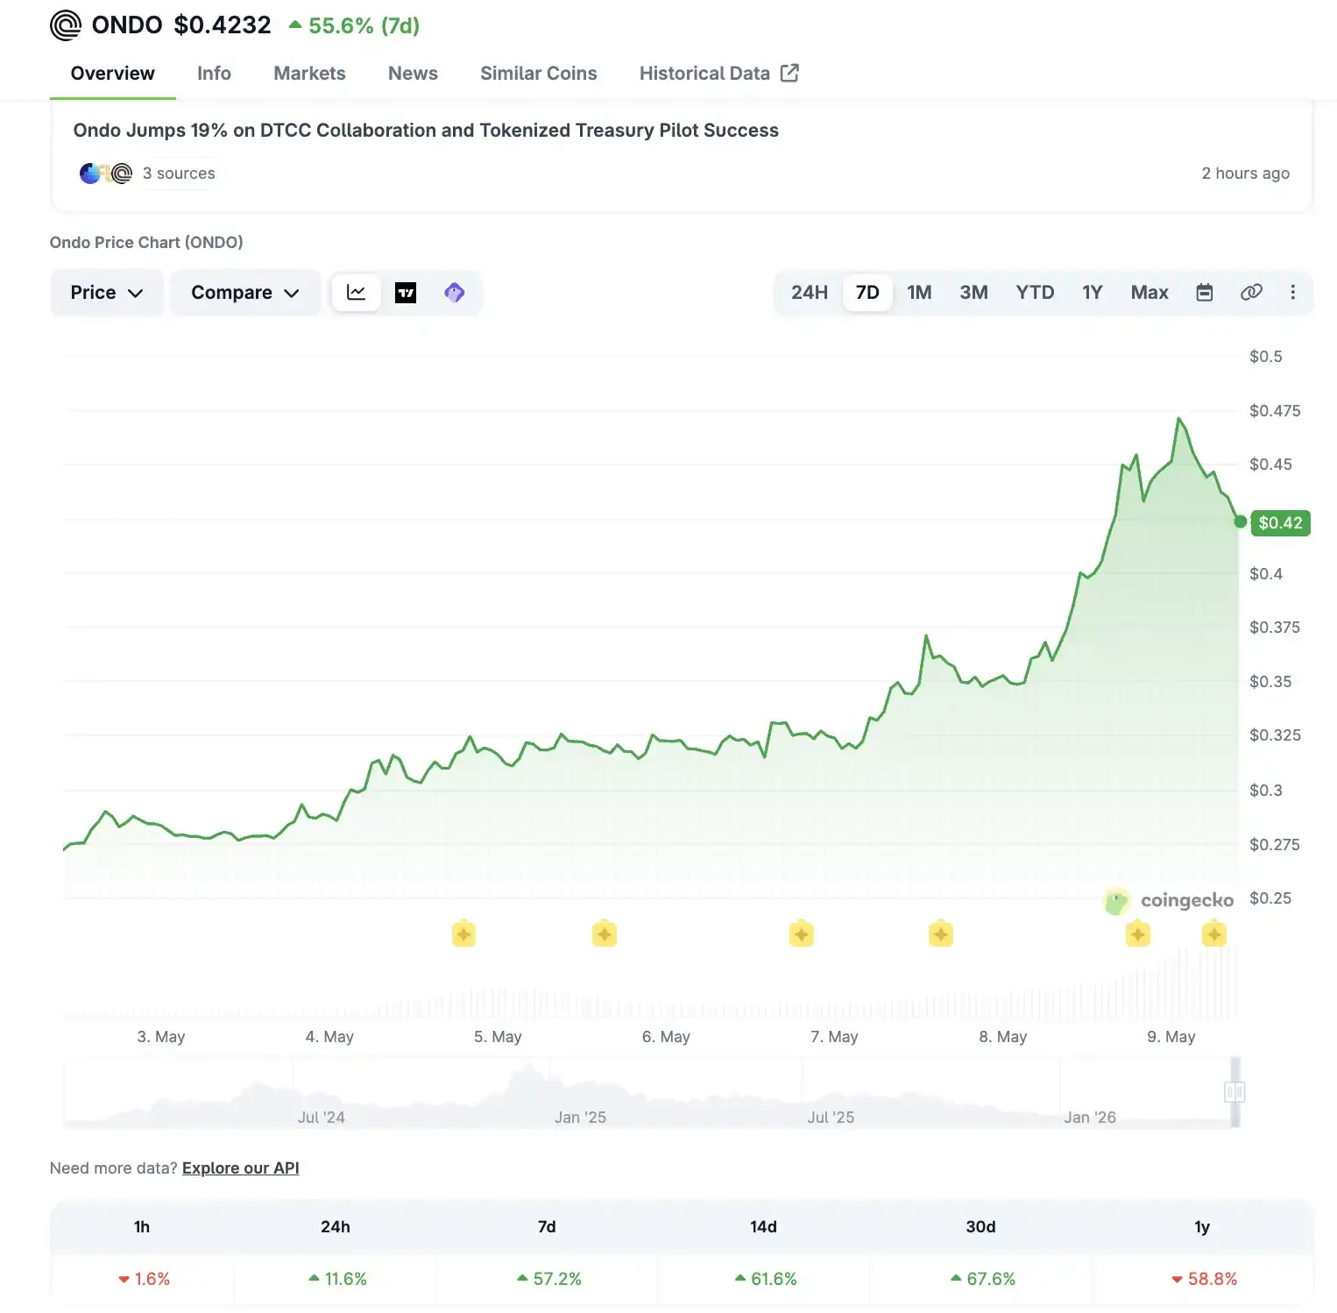Screen dimensions: 1337x1313
Task: Open the news marker below 5. May
Action: tap(463, 934)
